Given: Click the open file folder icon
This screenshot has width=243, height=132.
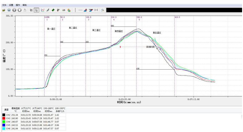Looking at the screenshot, I should tap(4, 10).
